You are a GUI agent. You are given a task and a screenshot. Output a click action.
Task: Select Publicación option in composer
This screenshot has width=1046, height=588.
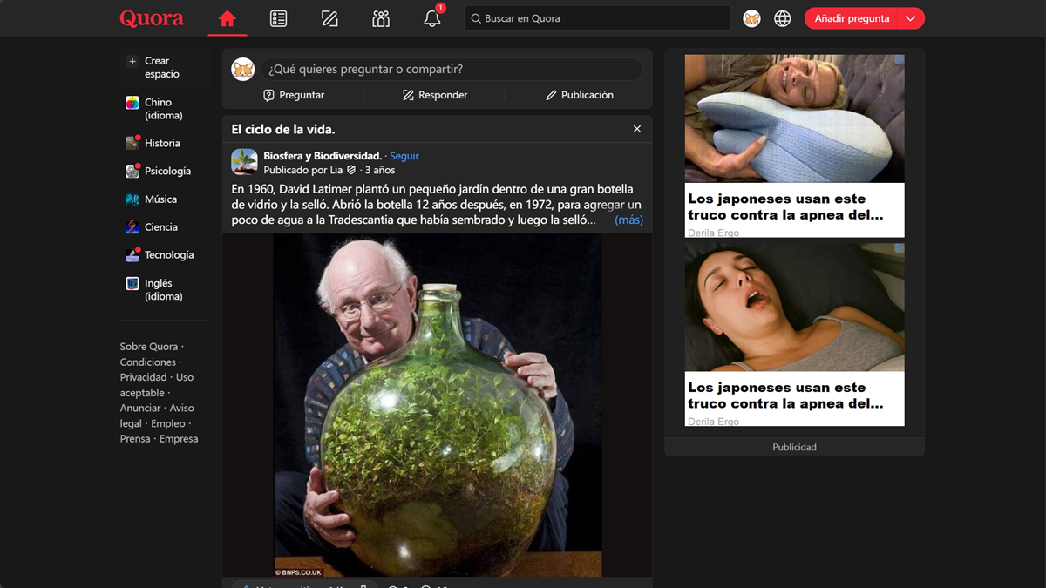pyautogui.click(x=579, y=95)
